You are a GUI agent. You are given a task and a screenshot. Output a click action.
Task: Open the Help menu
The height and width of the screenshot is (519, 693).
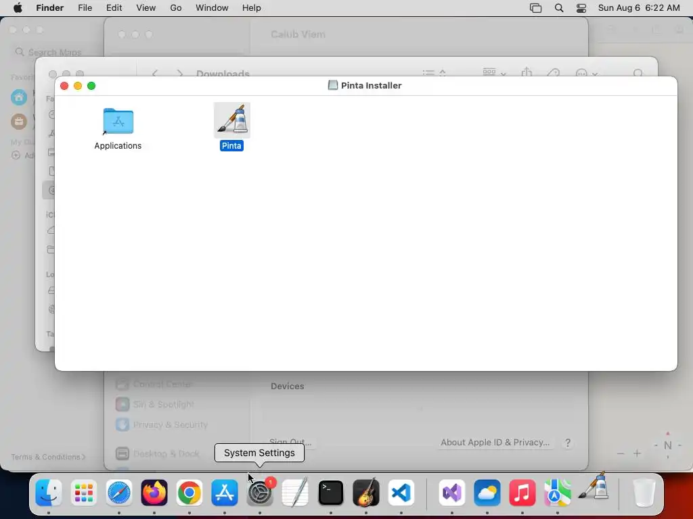coord(252,8)
